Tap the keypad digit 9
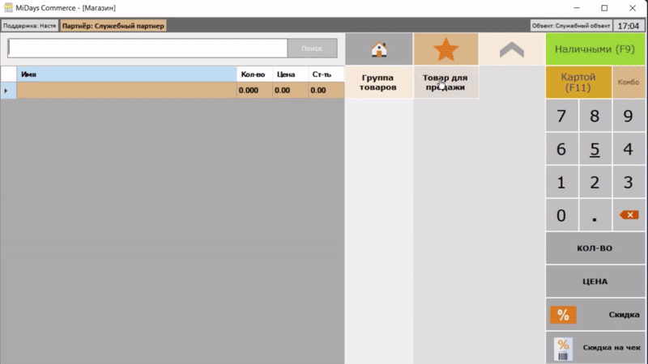The width and height of the screenshot is (648, 364). point(629,116)
